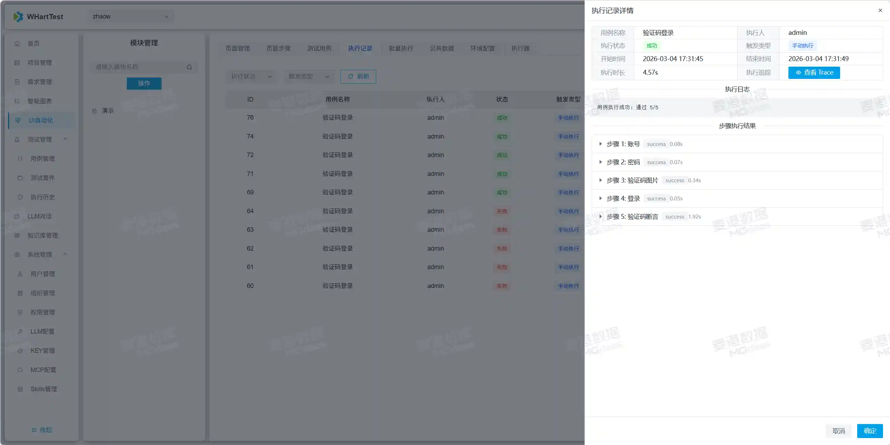Close the 执行记录详情 drawer with X
The image size is (890, 445).
point(880,10)
